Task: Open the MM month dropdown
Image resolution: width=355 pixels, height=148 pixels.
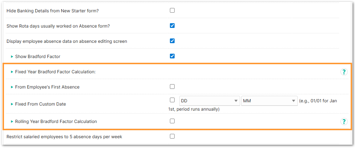Action: 269,101
